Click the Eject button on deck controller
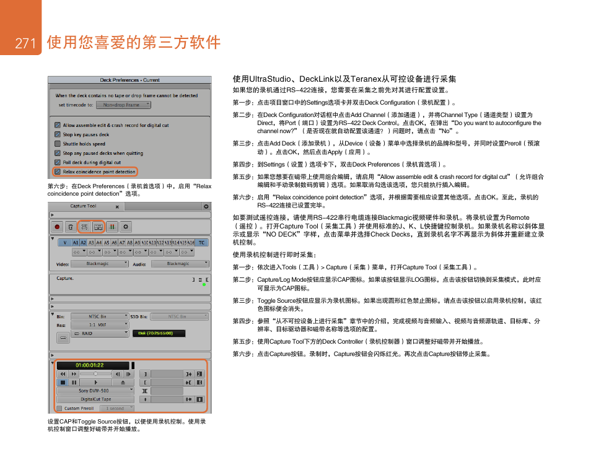 click(123, 383)
